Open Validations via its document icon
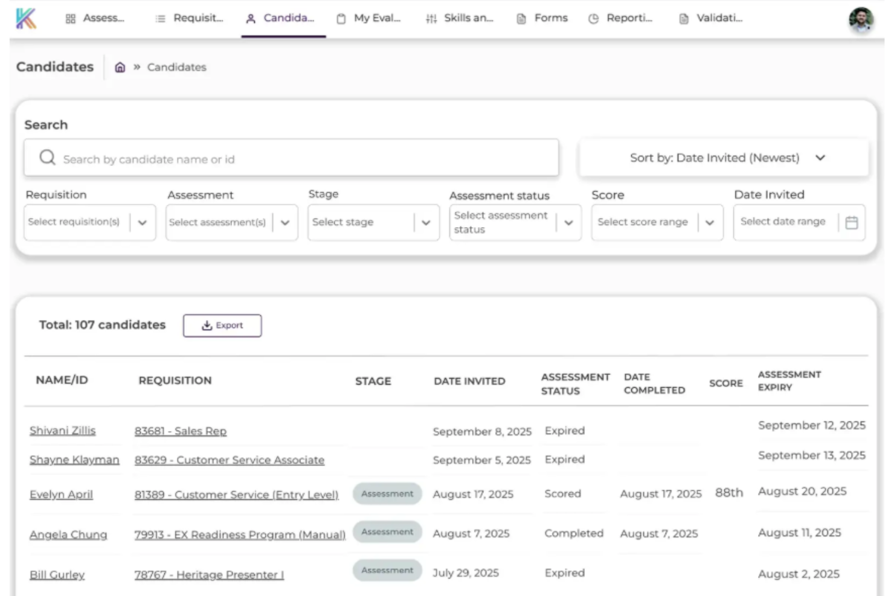 tap(683, 18)
